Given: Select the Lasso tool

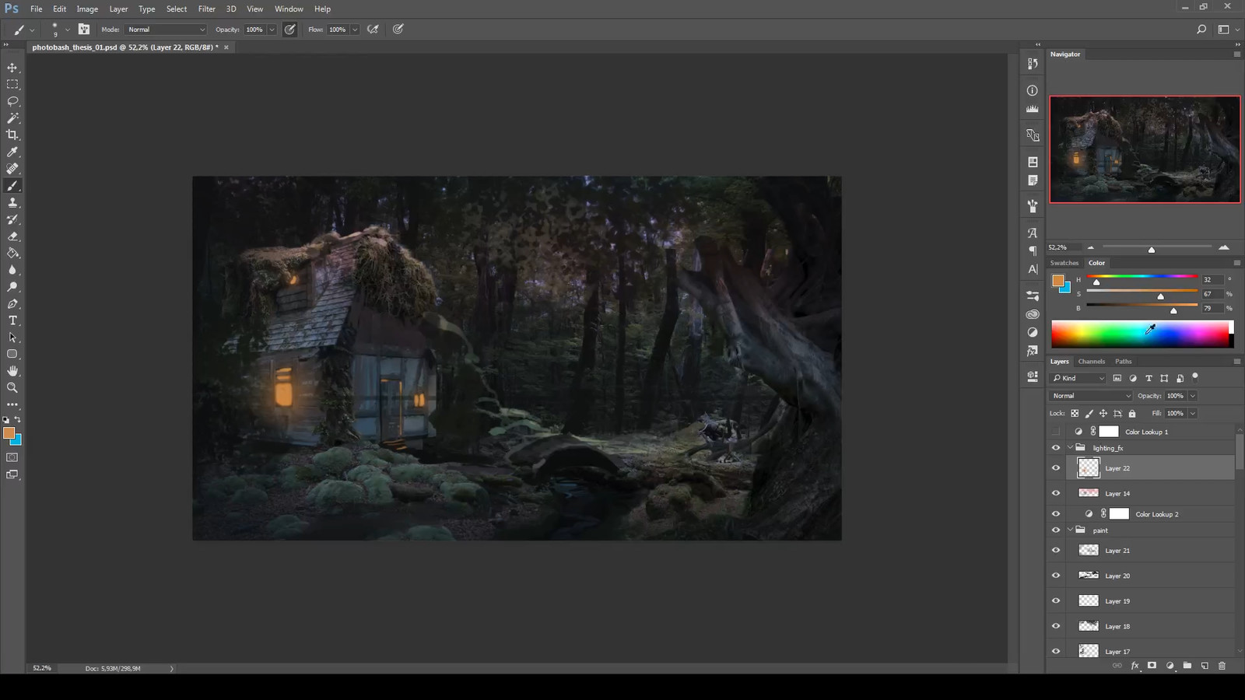Looking at the screenshot, I should [12, 101].
